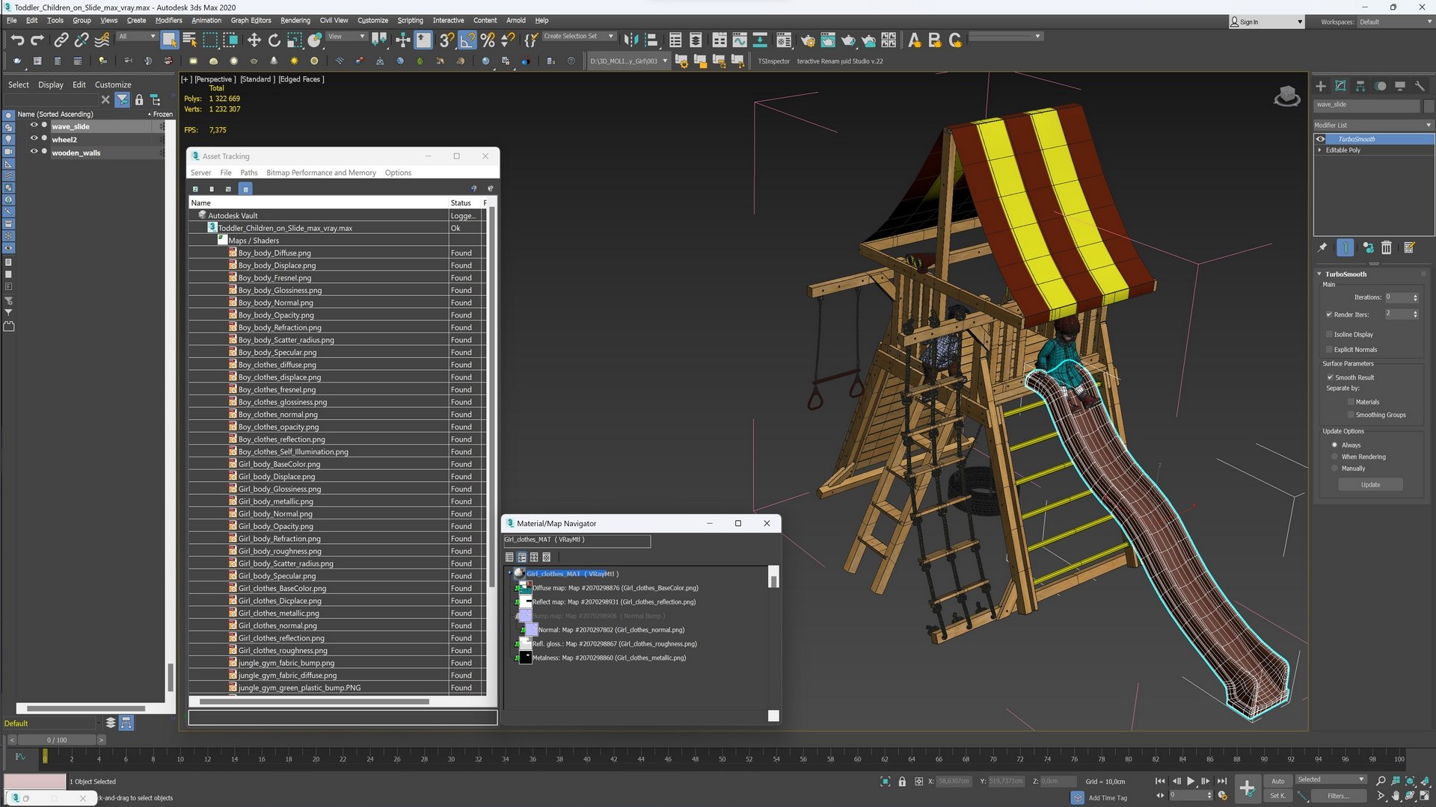Open key filter Selected dropdown
This screenshot has height=807, width=1436.
(x=1331, y=779)
